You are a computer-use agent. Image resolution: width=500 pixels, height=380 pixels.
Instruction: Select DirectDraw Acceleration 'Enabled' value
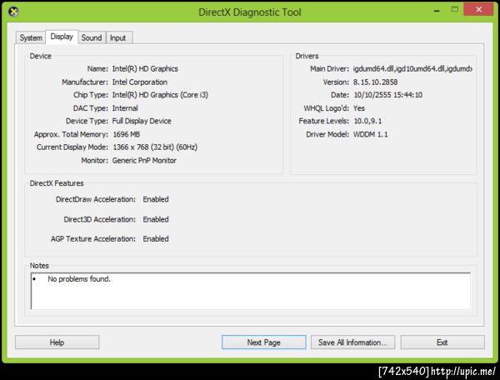(156, 199)
